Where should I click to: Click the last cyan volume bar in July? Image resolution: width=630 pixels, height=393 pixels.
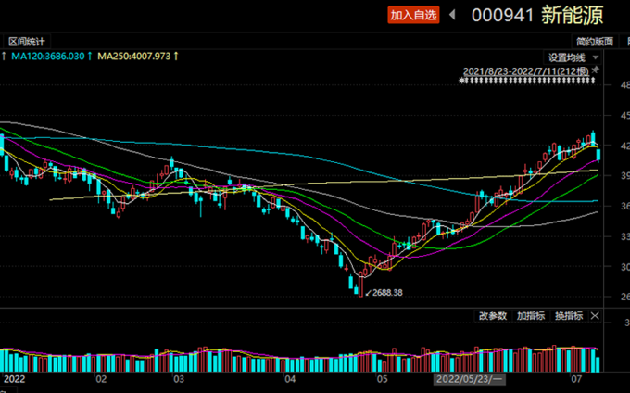(x=598, y=363)
